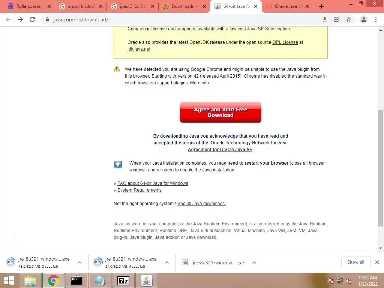Click the scrollbar down arrow

[x=381, y=248]
